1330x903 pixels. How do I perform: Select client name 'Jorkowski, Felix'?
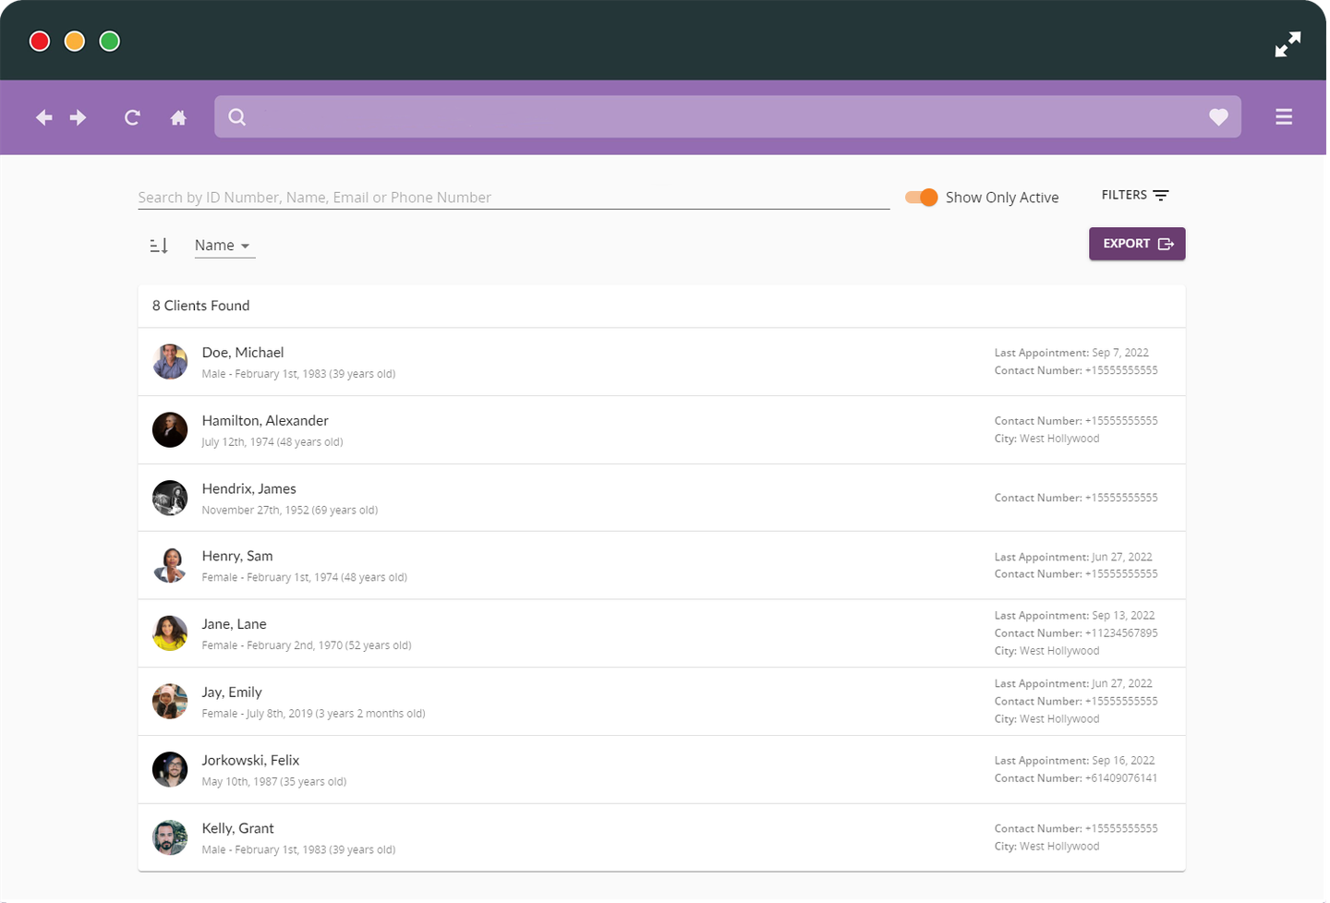pyautogui.click(x=251, y=761)
